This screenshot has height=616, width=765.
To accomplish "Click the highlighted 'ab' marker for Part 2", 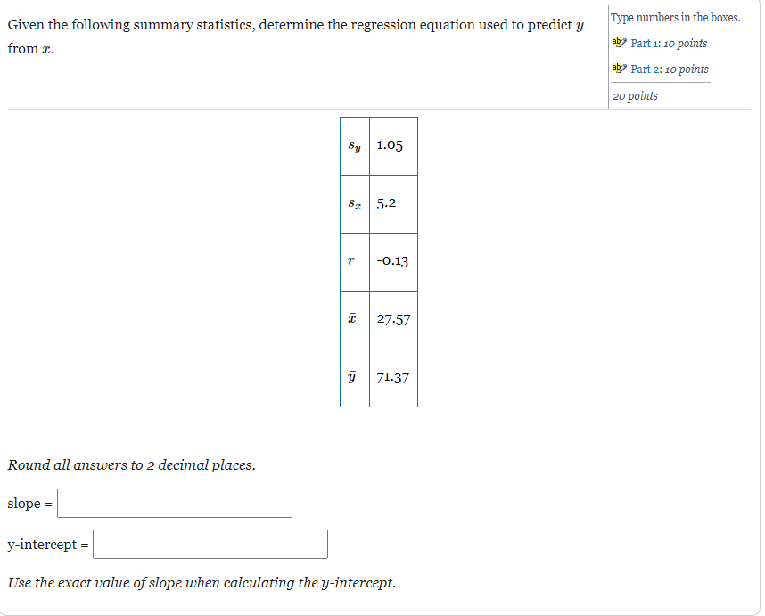I will (615, 69).
